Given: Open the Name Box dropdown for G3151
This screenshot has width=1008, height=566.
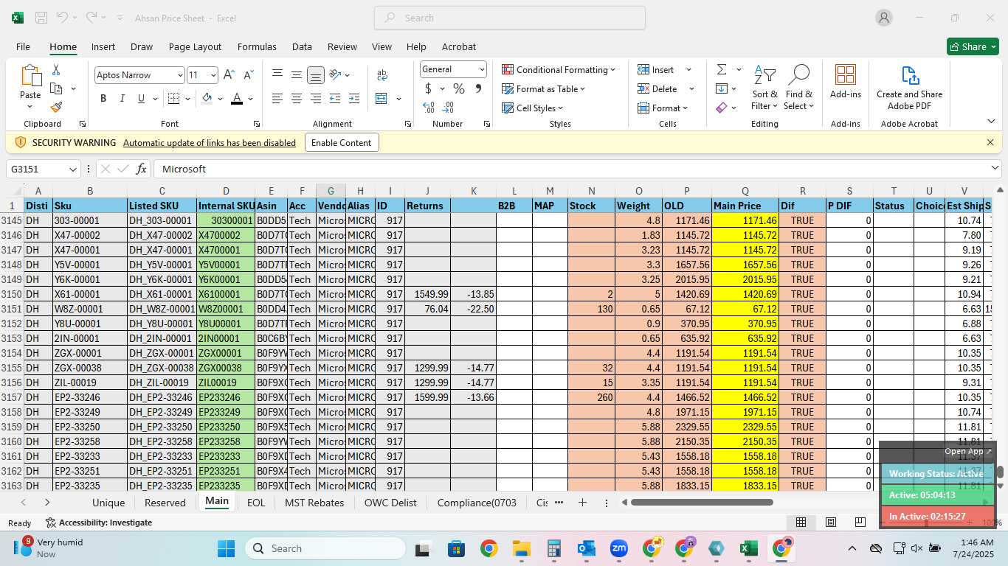Looking at the screenshot, I should point(73,169).
